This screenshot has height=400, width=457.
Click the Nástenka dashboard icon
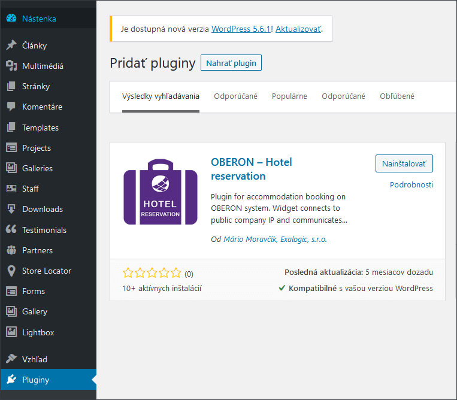coord(11,19)
